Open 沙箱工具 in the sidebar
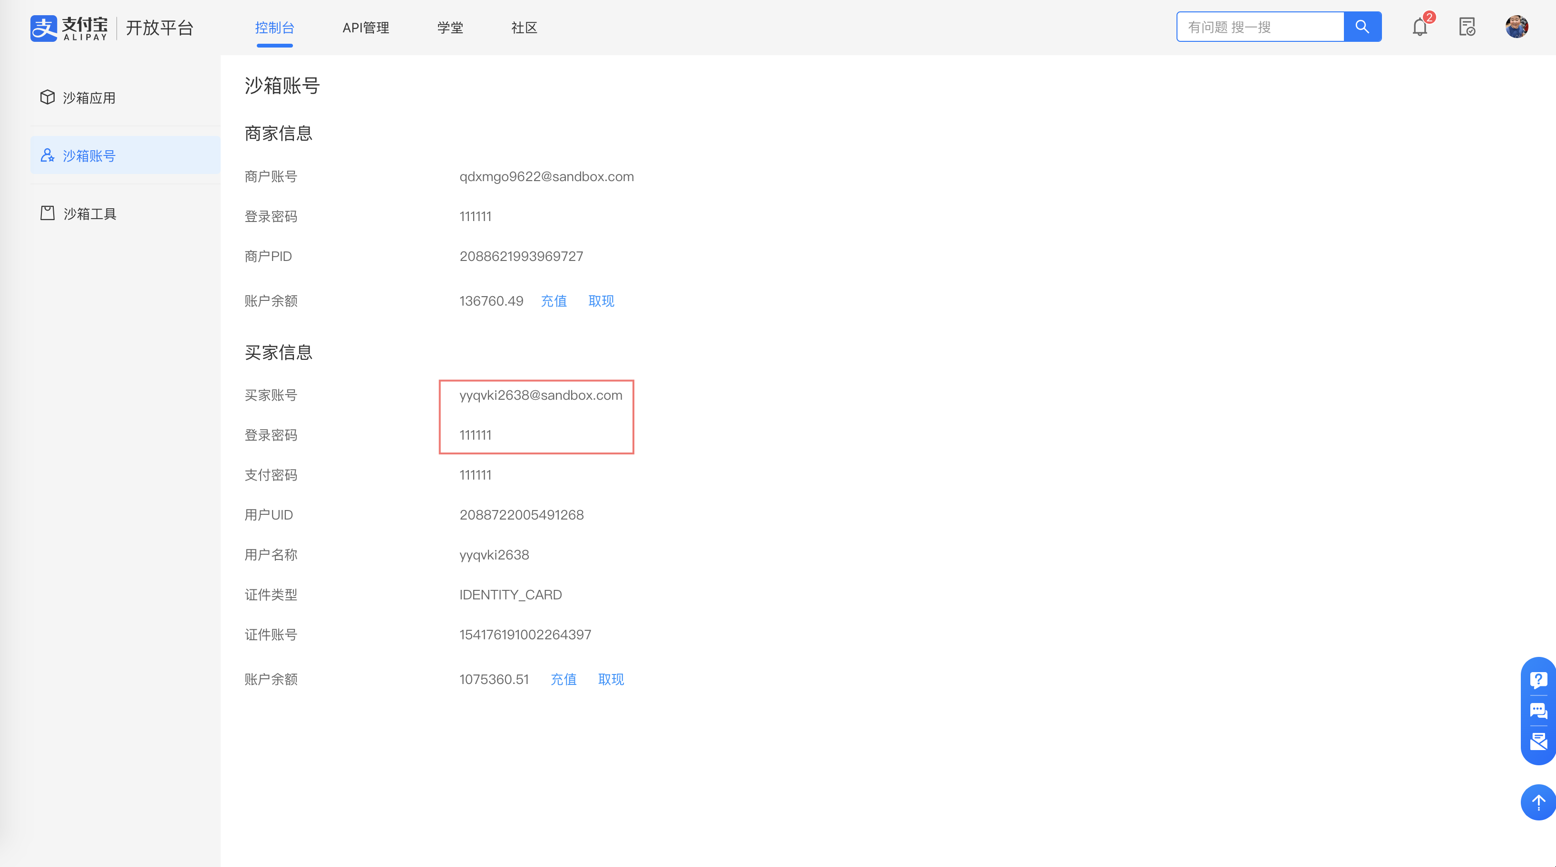The height and width of the screenshot is (867, 1556). 89,214
